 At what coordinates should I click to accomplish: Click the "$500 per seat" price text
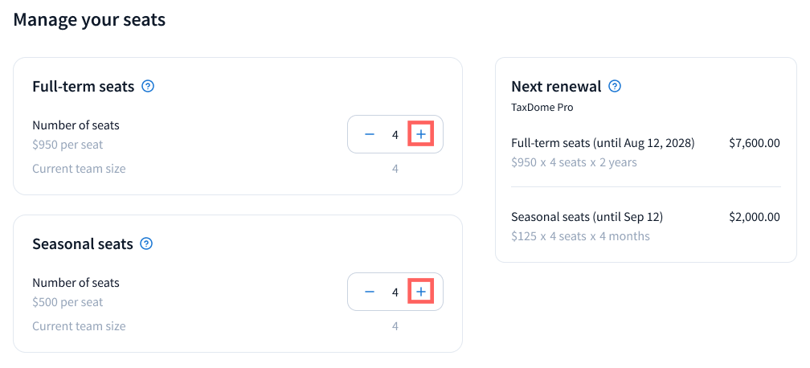[67, 302]
